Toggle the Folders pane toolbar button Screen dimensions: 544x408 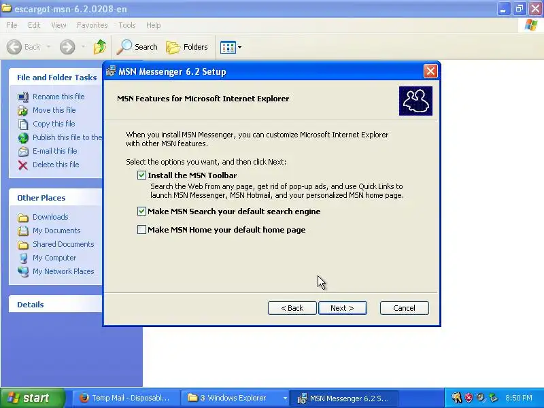[187, 47]
